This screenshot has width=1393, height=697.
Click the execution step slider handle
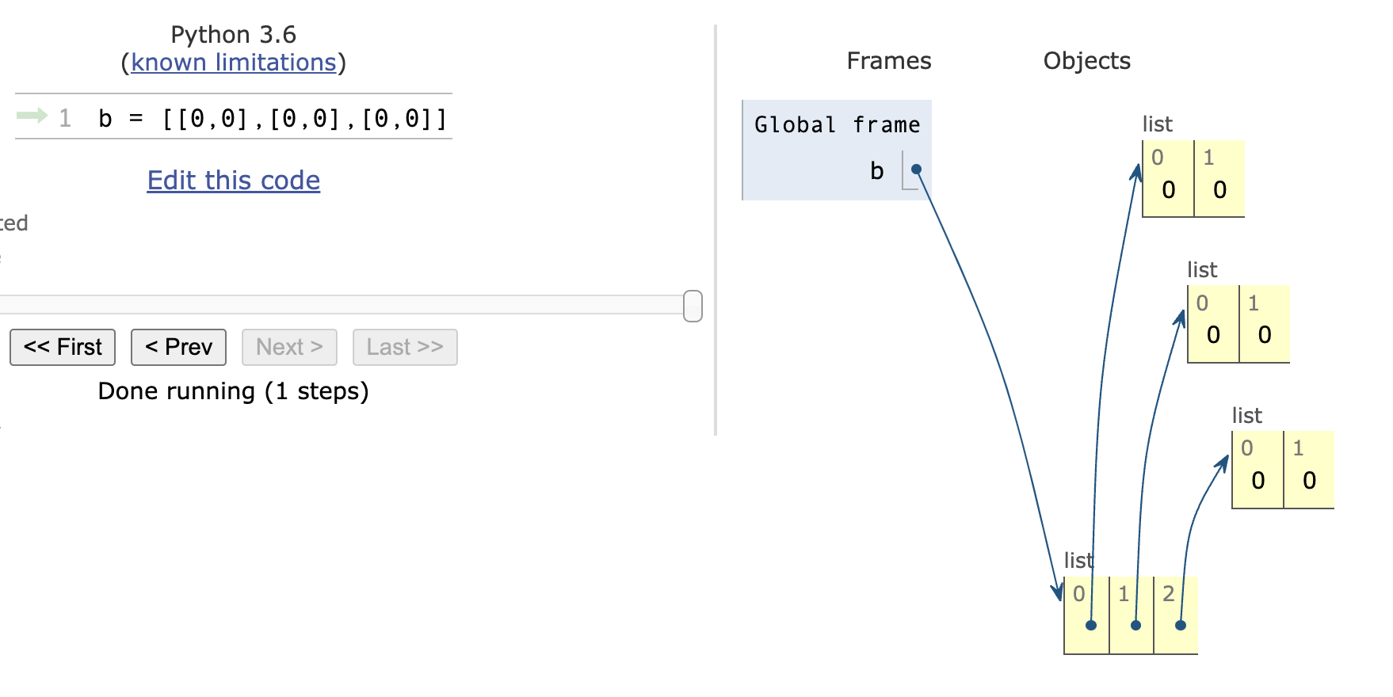[693, 306]
